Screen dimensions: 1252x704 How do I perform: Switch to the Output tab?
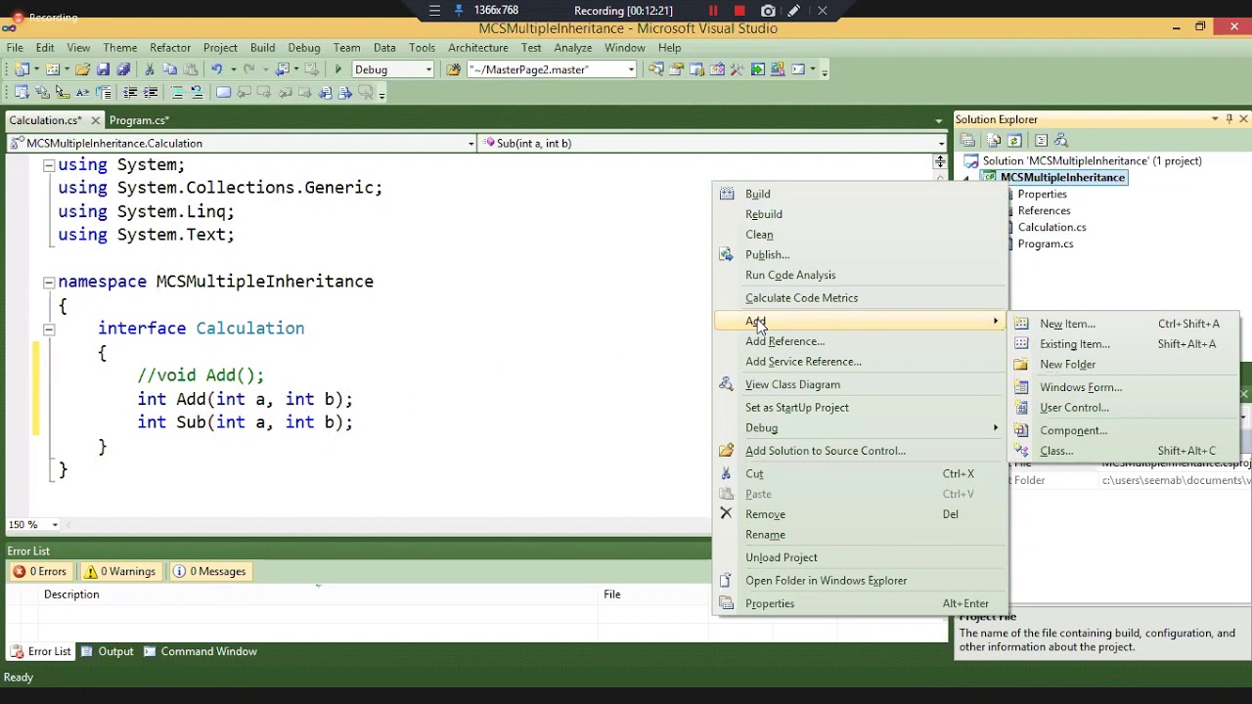click(x=108, y=652)
